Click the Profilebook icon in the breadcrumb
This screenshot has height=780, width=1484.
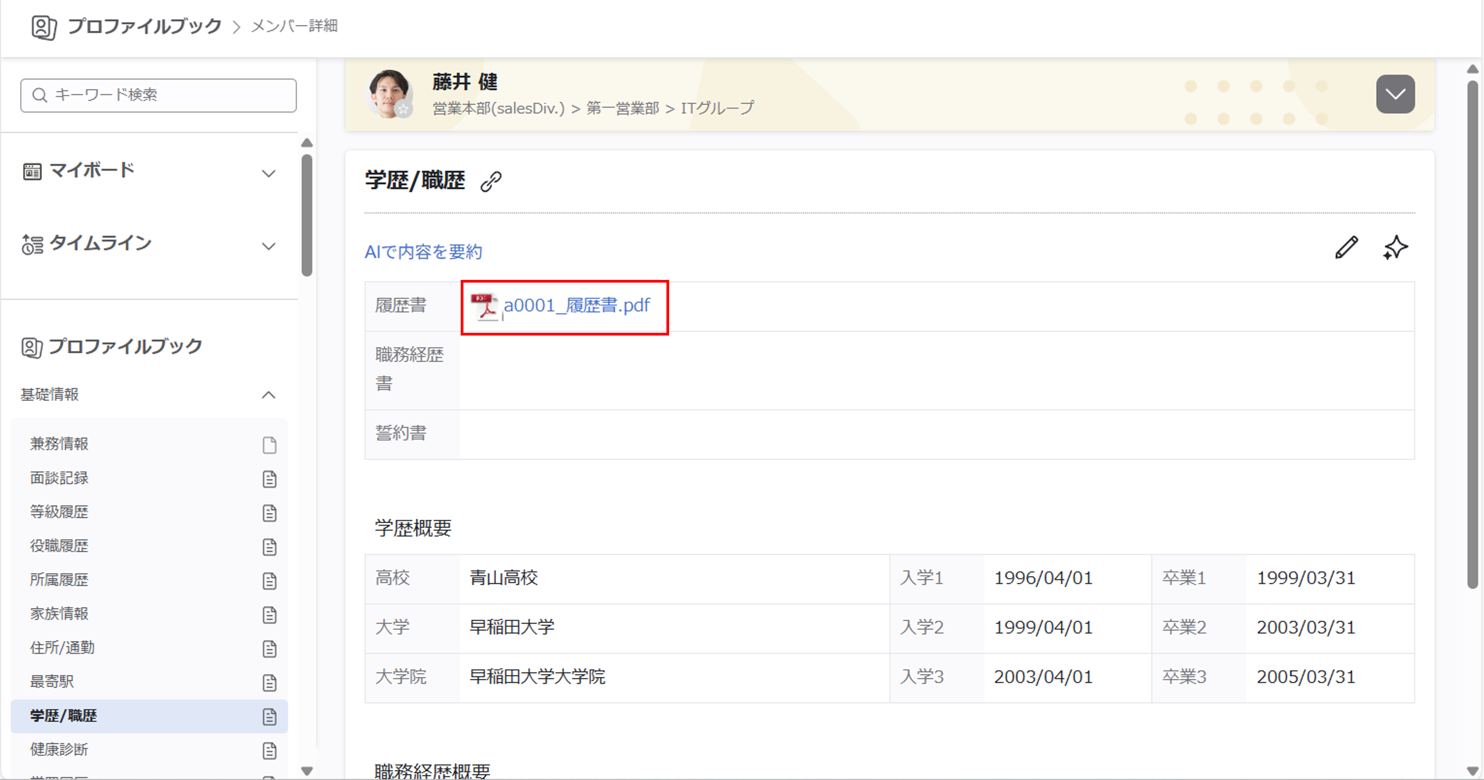click(44, 27)
